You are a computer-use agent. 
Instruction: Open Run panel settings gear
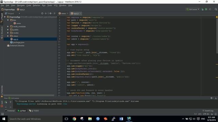coord(212,98)
